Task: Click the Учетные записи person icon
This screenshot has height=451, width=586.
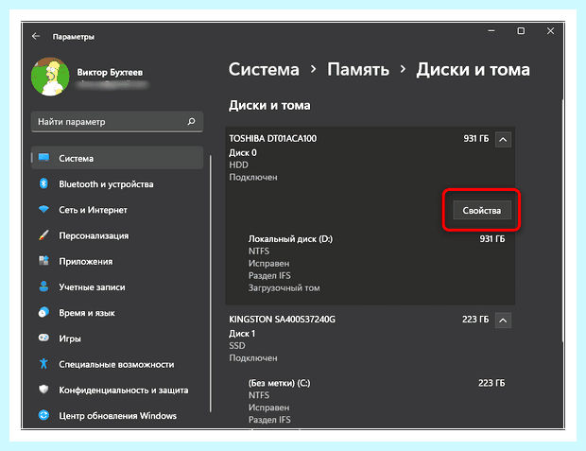Action: pos(43,286)
